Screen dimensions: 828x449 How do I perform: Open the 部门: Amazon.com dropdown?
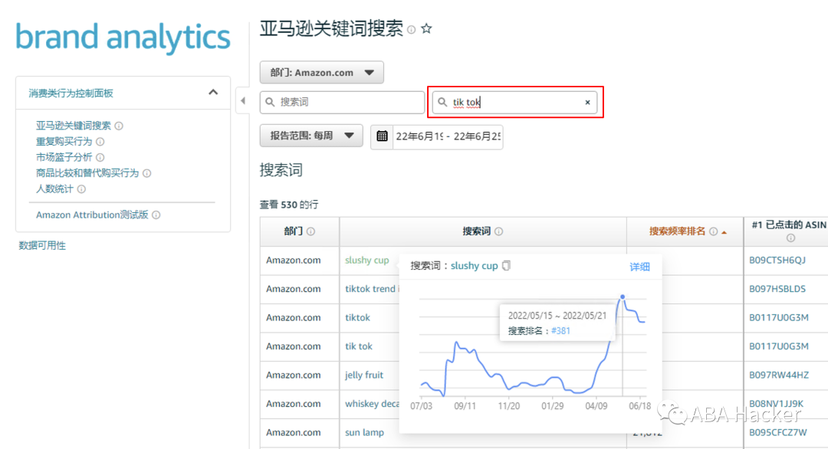[321, 72]
